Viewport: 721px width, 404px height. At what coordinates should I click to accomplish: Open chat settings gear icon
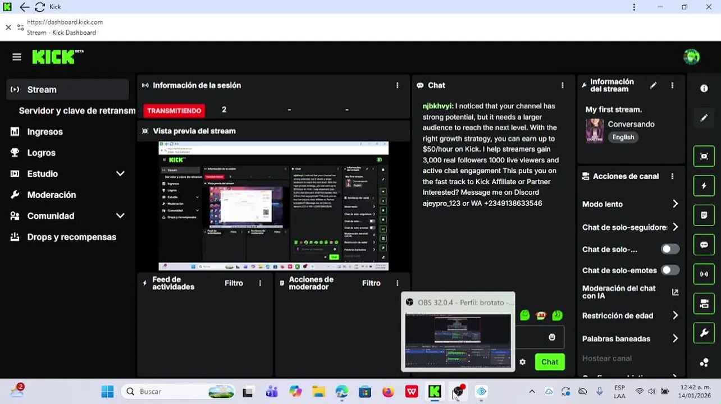[523, 362]
